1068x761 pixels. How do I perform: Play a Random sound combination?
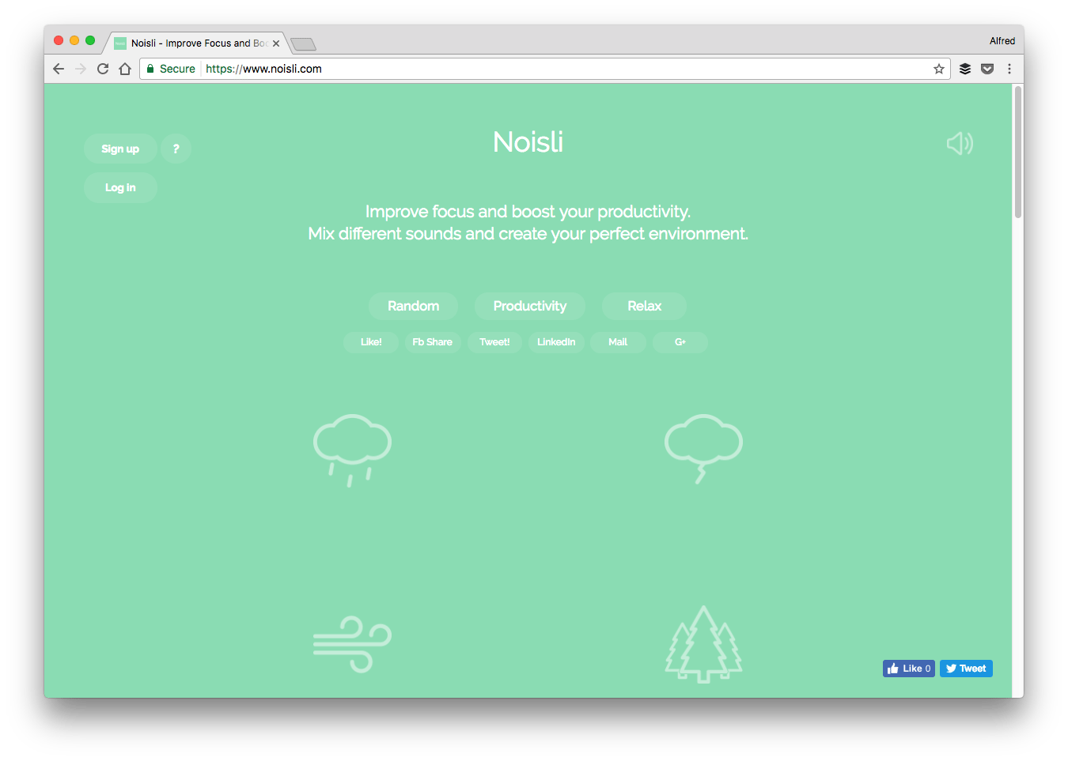(413, 306)
